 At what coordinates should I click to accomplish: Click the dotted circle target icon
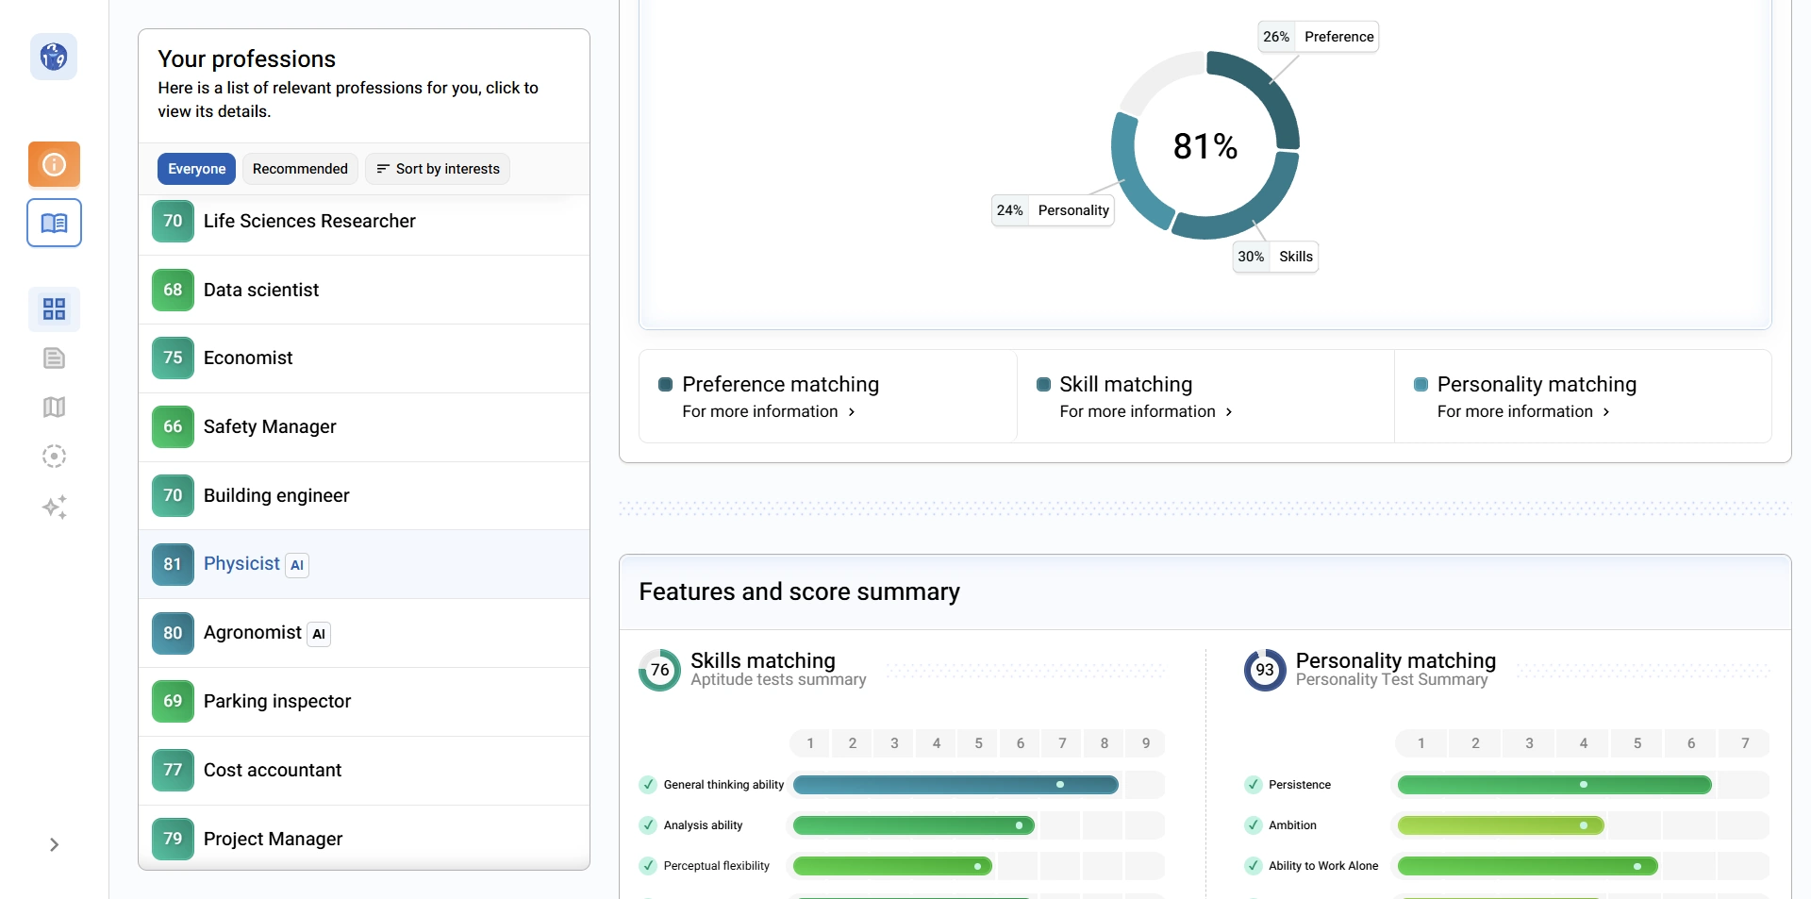54,457
